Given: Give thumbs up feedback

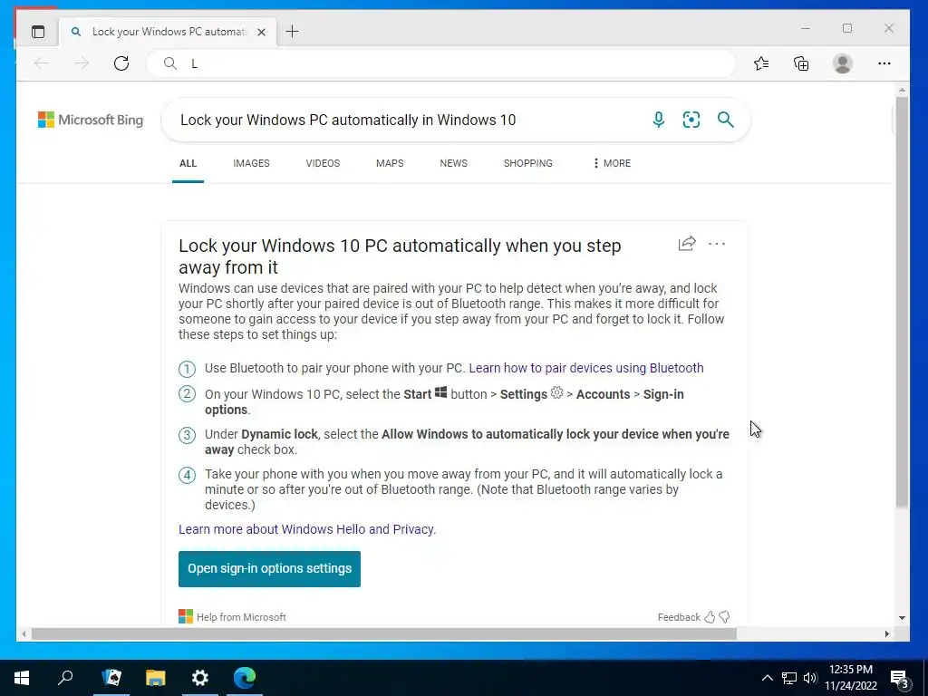Looking at the screenshot, I should tap(710, 617).
